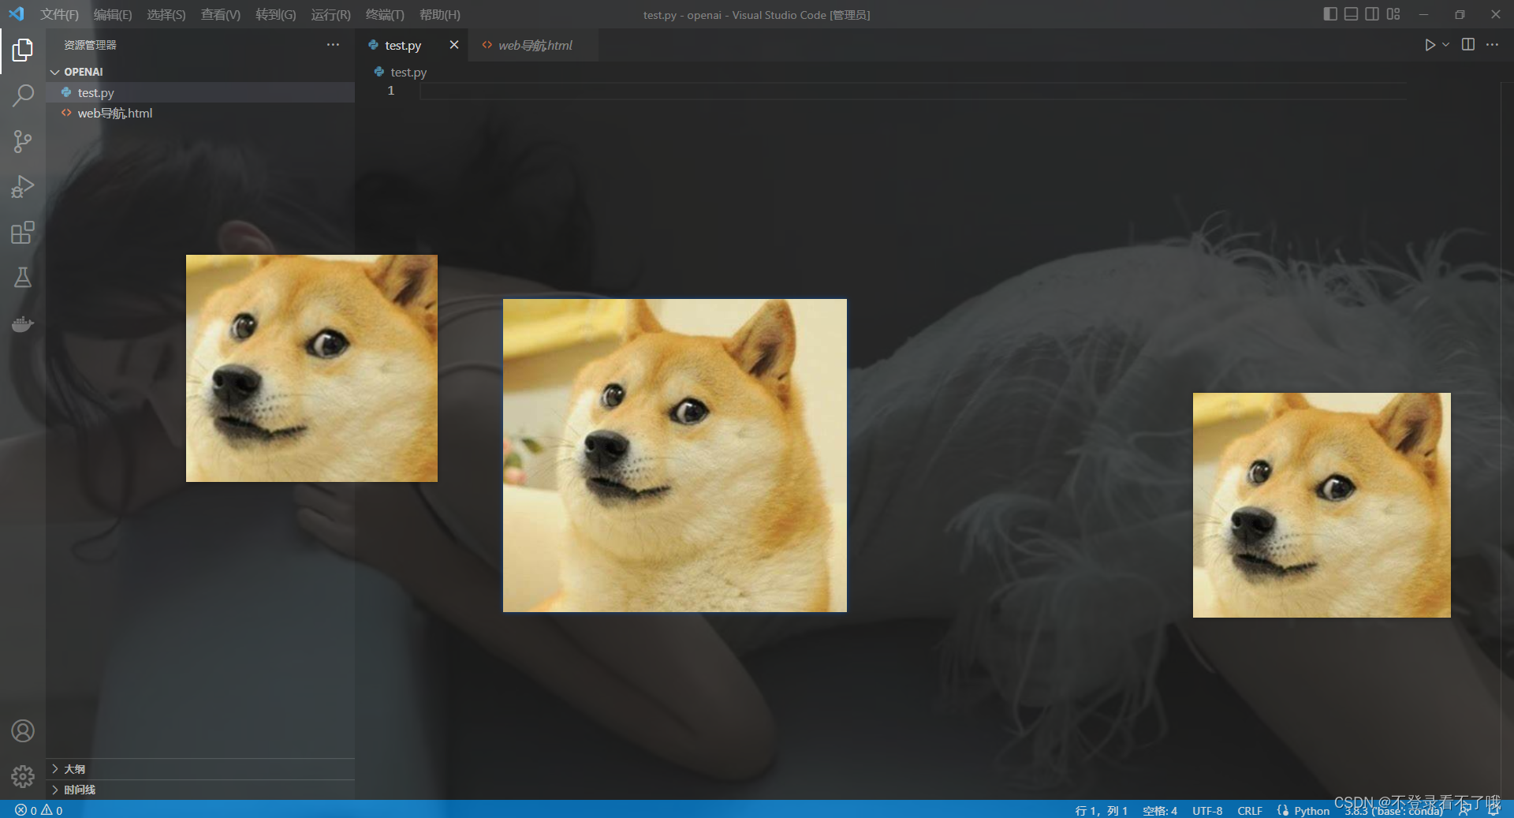Open editor More Actions ellipsis
1514x818 pixels.
coord(1492,45)
